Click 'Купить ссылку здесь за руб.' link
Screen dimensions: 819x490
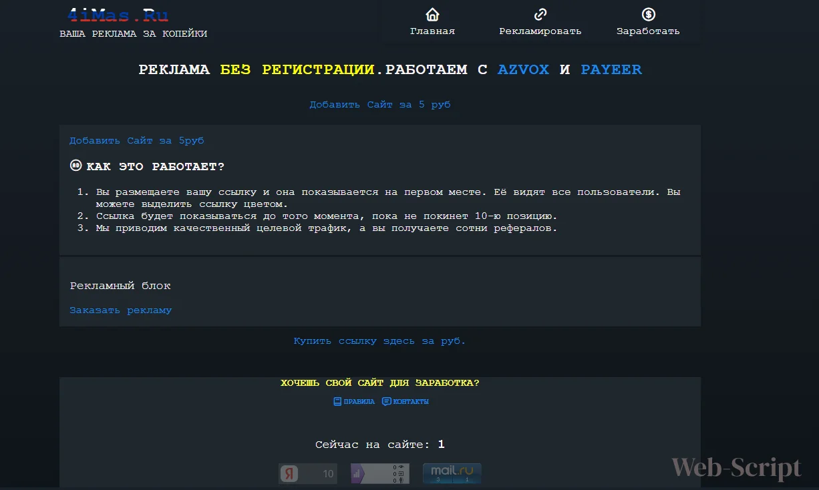click(x=379, y=341)
